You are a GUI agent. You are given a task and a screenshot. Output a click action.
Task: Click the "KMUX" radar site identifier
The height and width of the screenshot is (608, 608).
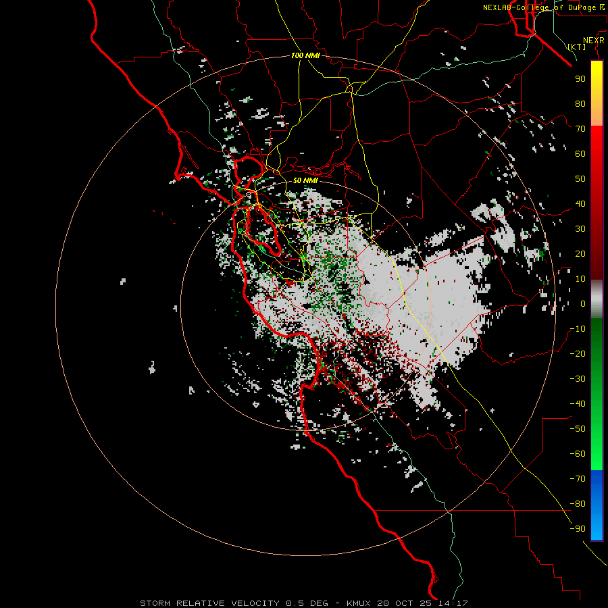[x=358, y=603]
